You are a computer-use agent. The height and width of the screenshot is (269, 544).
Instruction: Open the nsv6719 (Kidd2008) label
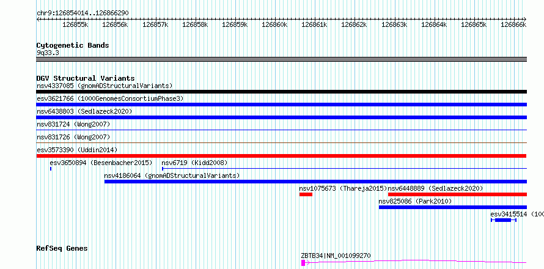[194, 163]
